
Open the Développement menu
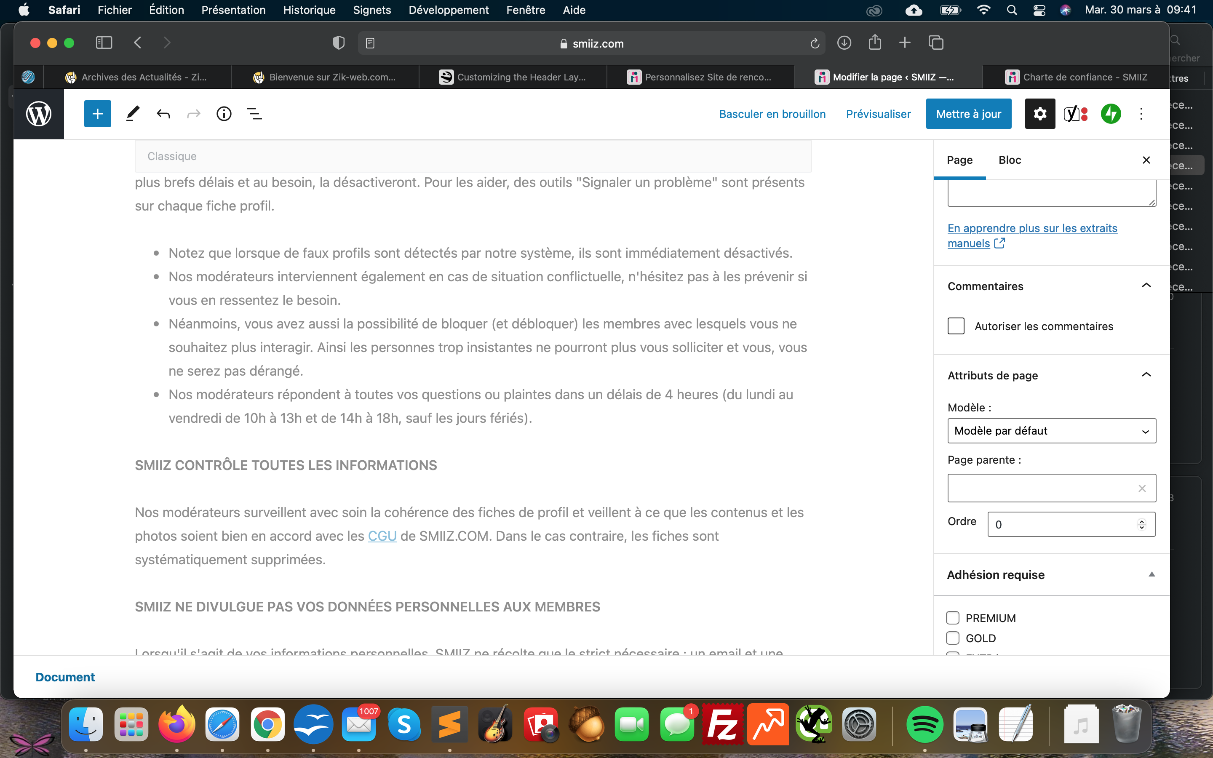click(449, 10)
